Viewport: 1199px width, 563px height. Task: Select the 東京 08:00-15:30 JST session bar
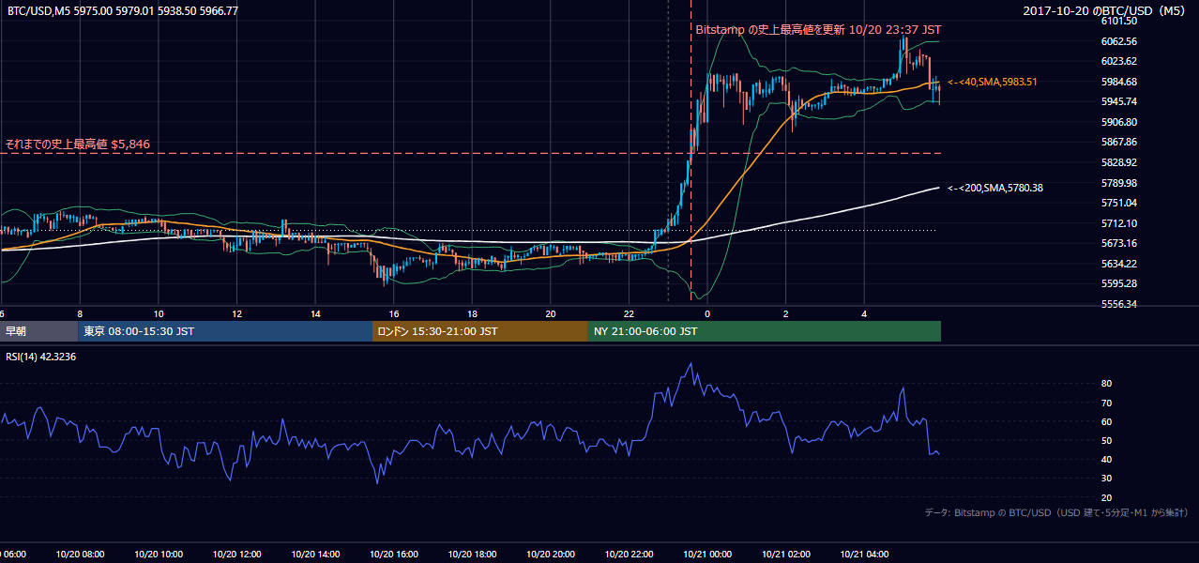point(225,331)
